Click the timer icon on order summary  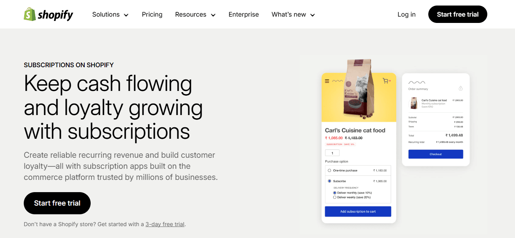pos(460,88)
